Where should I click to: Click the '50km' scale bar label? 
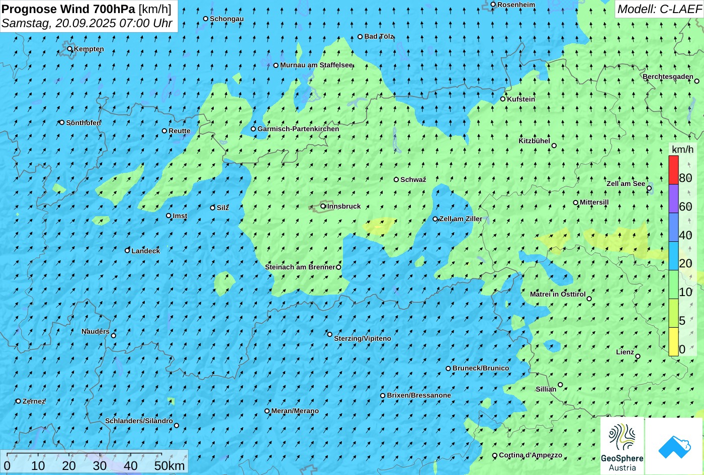pyautogui.click(x=169, y=465)
